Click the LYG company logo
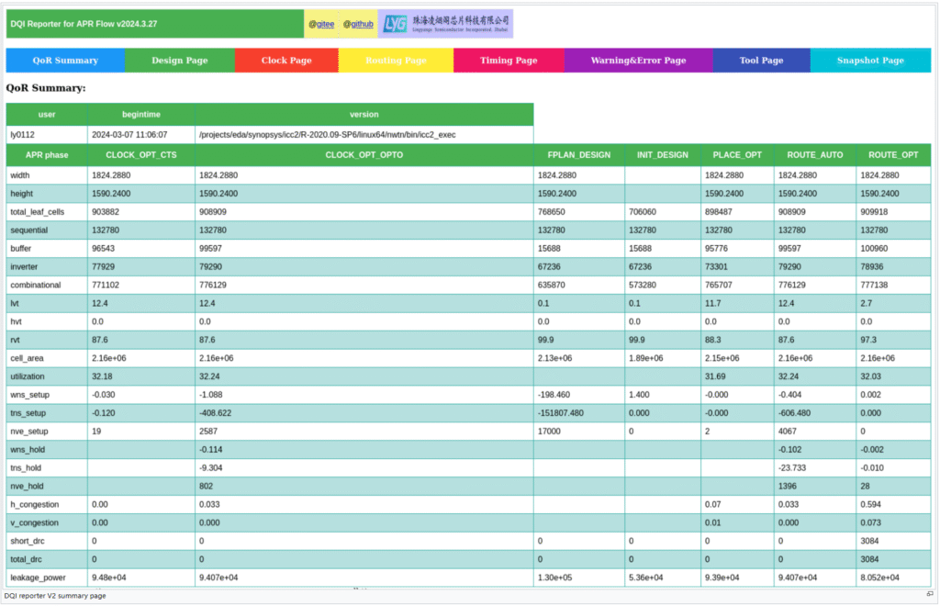Image resolution: width=940 pixels, height=606 pixels. [x=444, y=24]
